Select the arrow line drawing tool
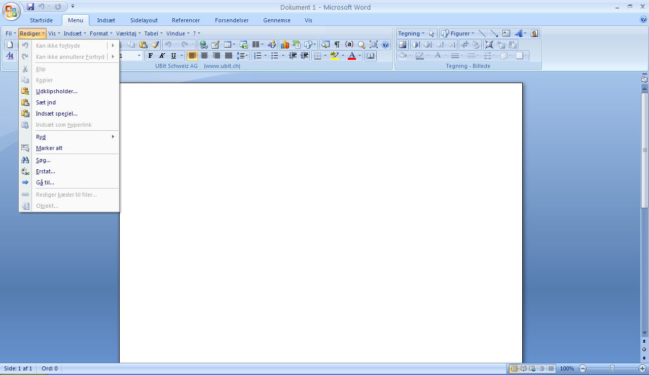The width and height of the screenshot is (649, 375). [x=493, y=33]
